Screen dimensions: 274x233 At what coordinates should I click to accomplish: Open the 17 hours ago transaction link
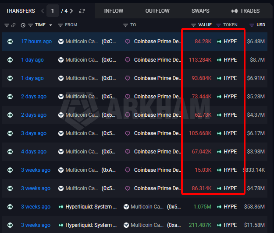click(36, 42)
